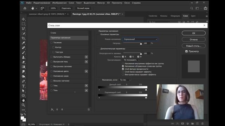Add another Stroke with plus icon
The height and width of the screenshot is (126, 225).
pos(86,57)
